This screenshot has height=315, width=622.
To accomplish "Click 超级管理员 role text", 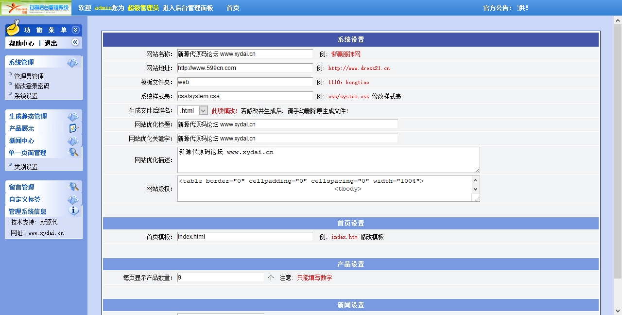I will [143, 8].
